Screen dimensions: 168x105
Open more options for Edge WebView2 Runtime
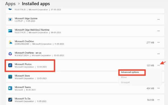click(159, 31)
